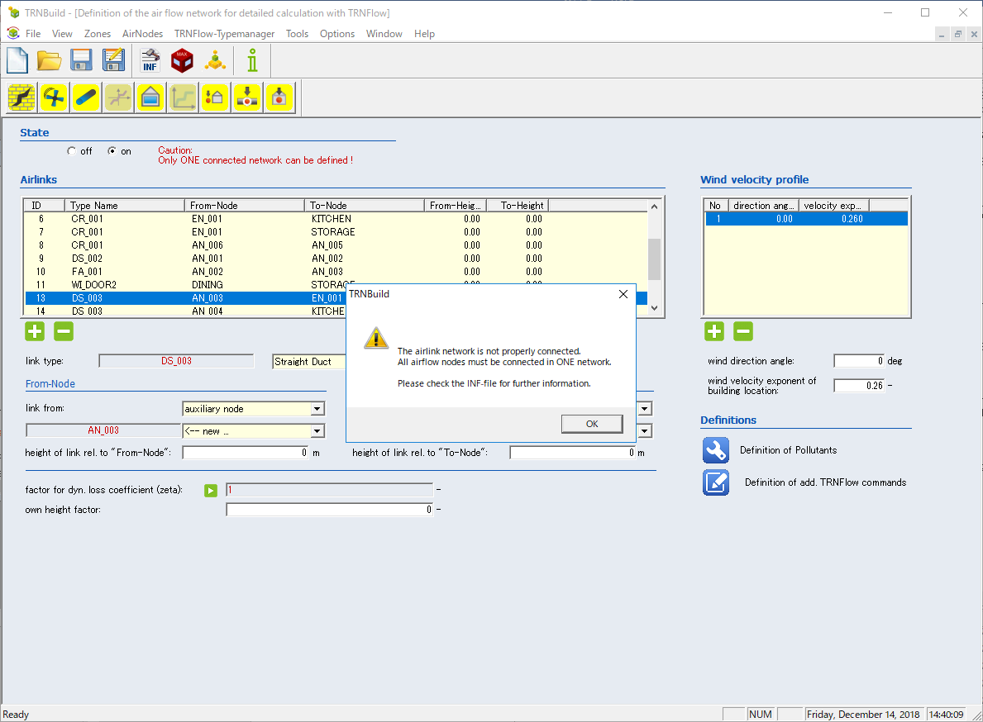Screen dimensions: 983x722
Task: Open Definition of add. TRNFlow commands
Action: (x=825, y=482)
